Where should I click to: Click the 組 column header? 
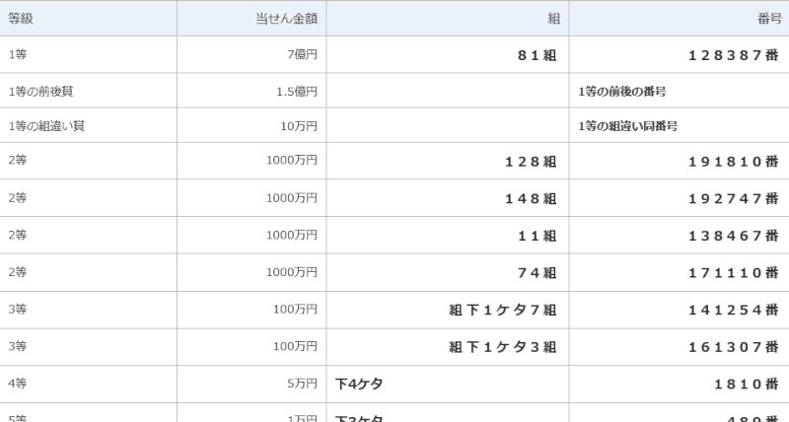[553, 19]
